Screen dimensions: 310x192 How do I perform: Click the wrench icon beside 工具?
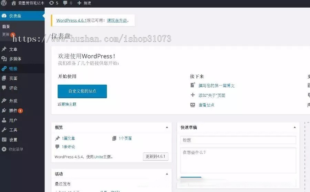pyautogui.click(x=4, y=130)
